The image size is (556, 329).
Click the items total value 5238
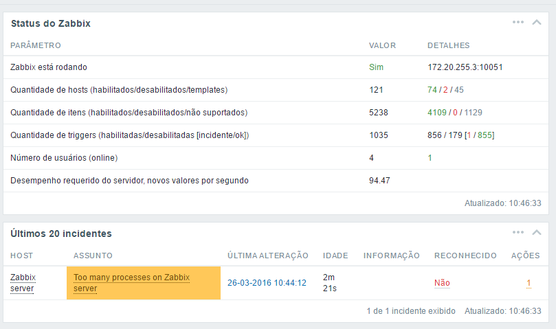pos(379,113)
